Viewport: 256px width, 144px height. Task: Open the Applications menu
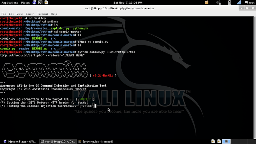pyautogui.click(x=10, y=3)
